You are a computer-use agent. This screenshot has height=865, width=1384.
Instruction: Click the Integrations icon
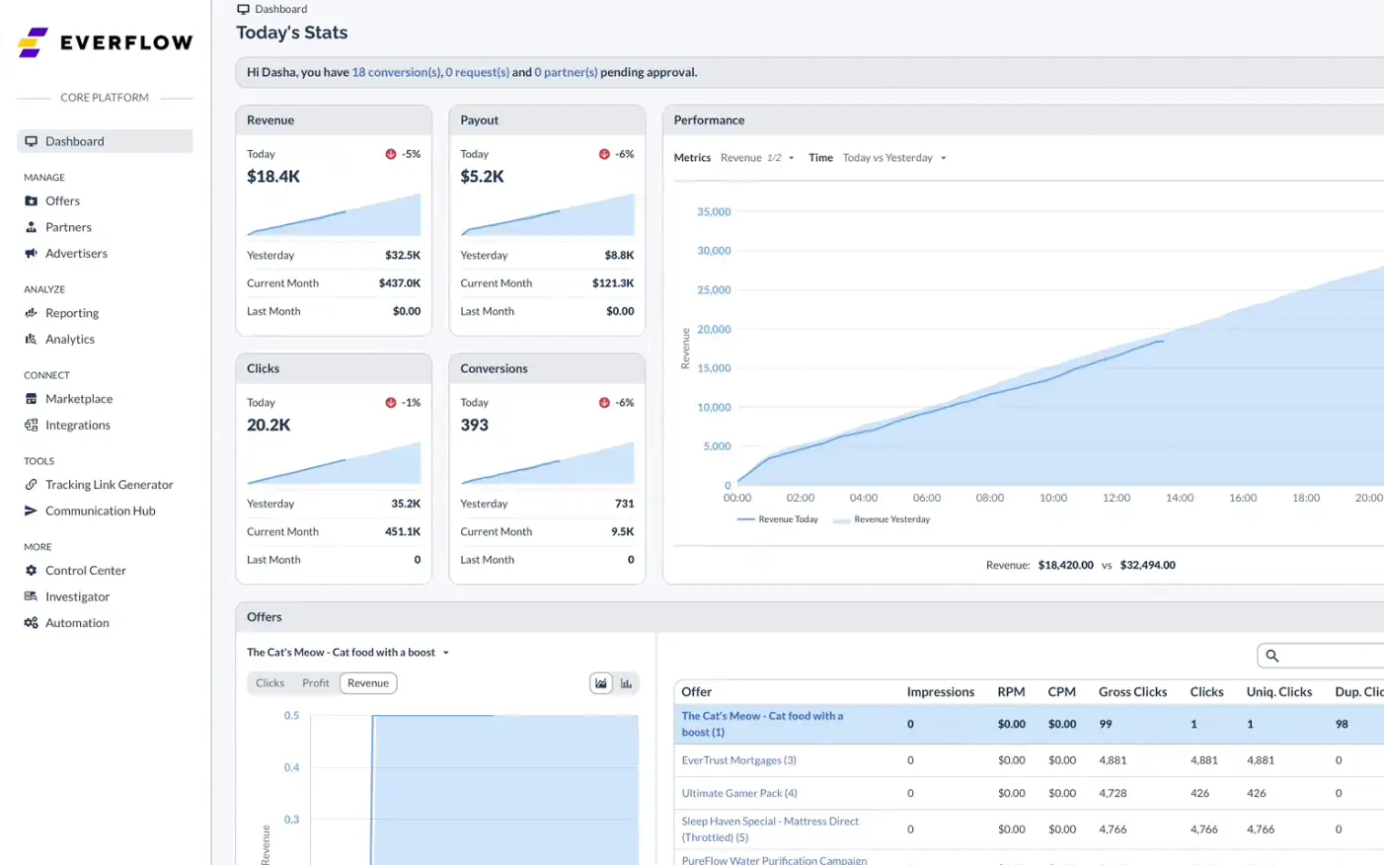[31, 426]
